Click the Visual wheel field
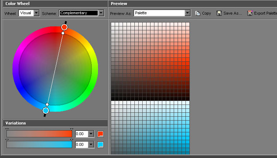 (x=26, y=13)
